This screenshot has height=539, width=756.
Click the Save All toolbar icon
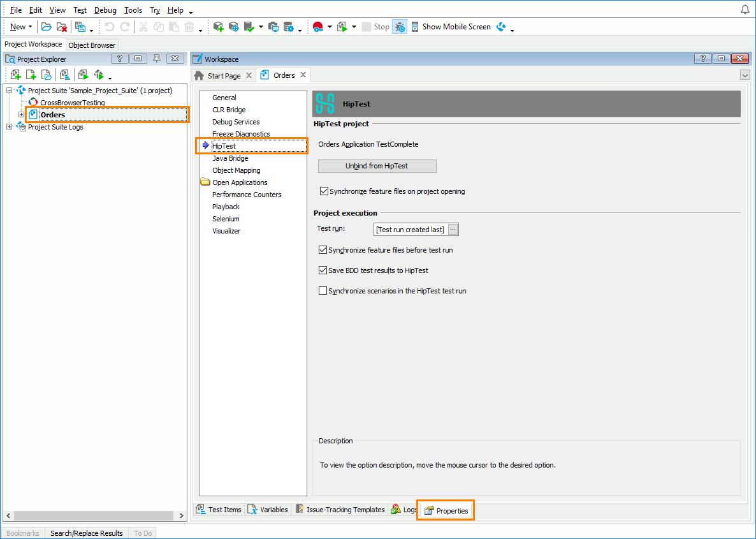pyautogui.click(x=80, y=27)
